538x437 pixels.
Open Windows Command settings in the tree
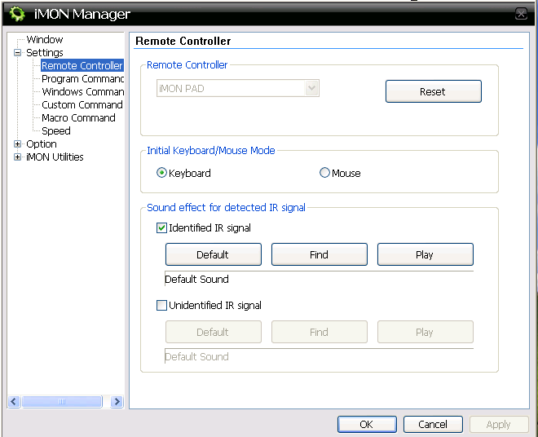(x=82, y=91)
